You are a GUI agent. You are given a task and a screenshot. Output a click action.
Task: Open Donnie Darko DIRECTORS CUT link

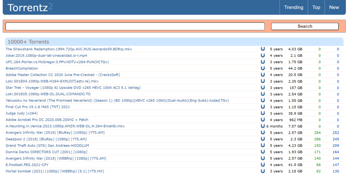pos(46,152)
